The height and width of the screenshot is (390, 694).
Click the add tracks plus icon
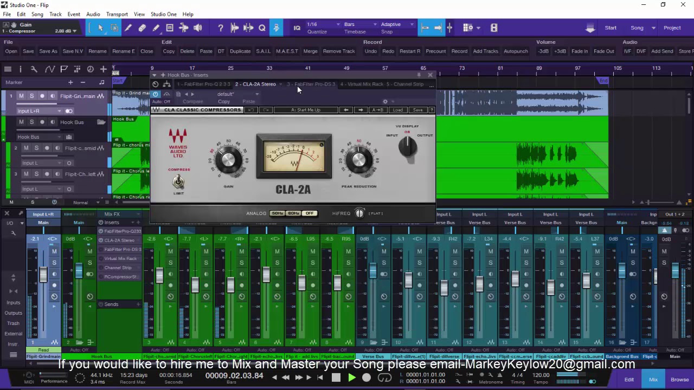103,69
